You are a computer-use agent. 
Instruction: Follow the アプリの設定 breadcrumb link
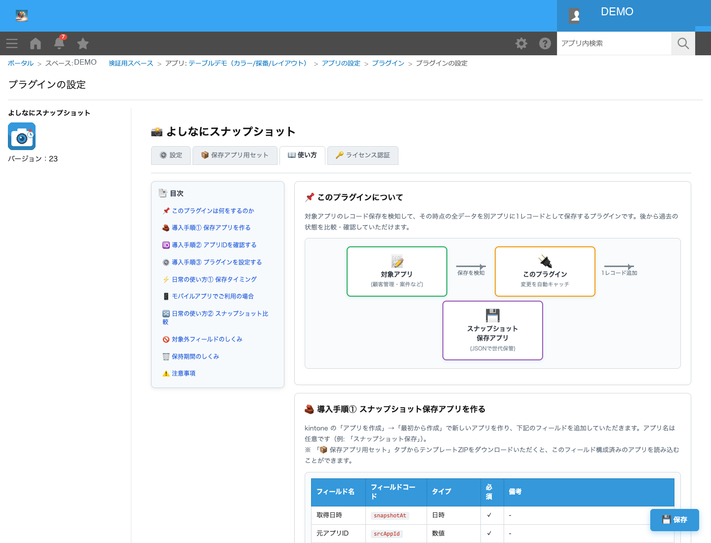tap(341, 63)
